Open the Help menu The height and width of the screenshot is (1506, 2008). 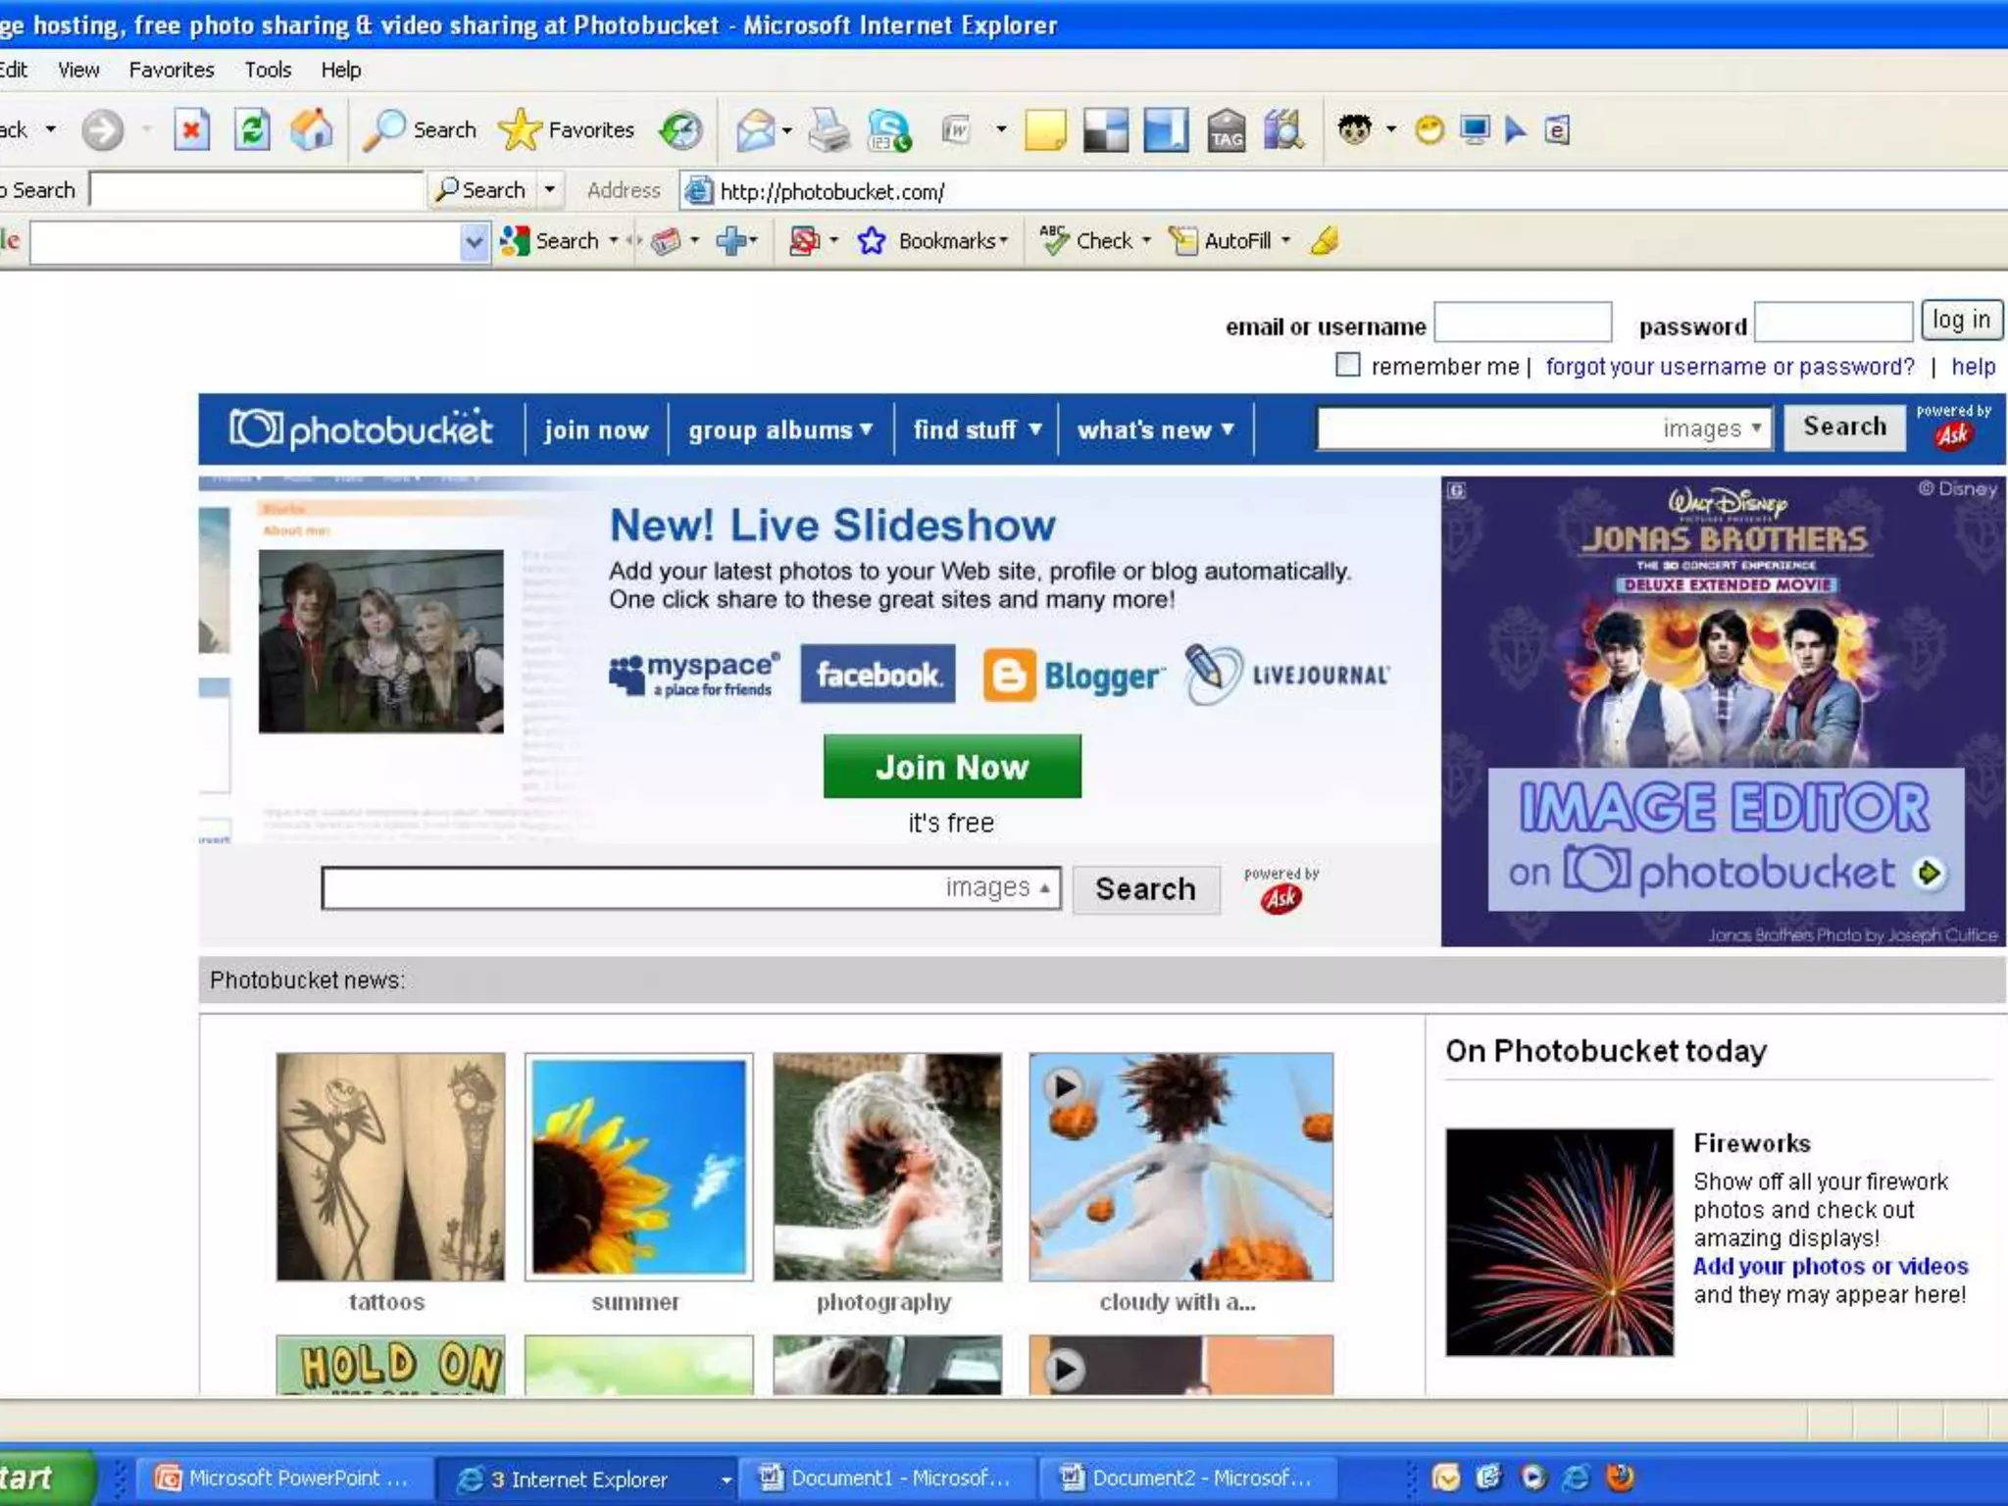(x=341, y=70)
